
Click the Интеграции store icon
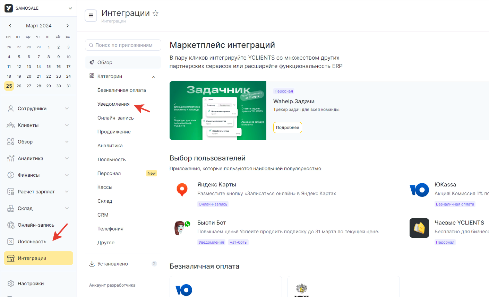coord(11,258)
